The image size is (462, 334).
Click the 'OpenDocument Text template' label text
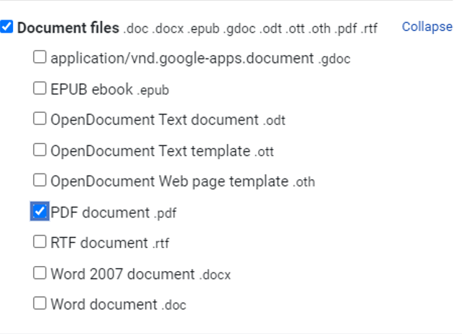tap(150, 151)
